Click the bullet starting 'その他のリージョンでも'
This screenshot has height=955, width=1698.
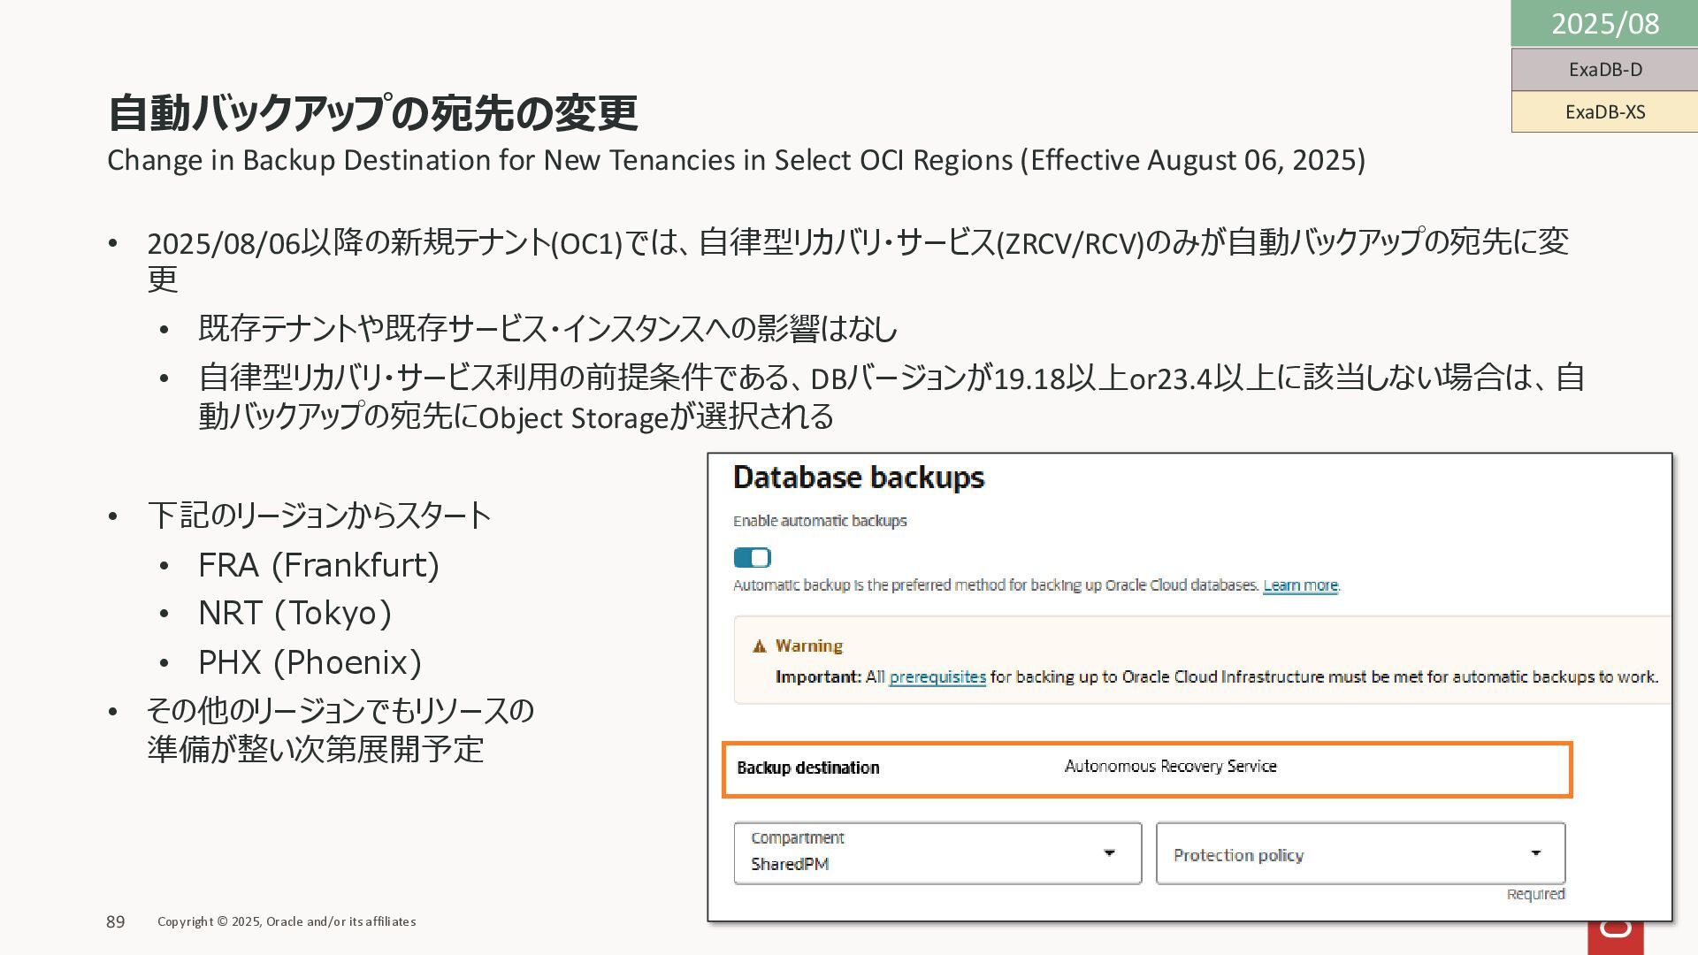pyautogui.click(x=340, y=730)
